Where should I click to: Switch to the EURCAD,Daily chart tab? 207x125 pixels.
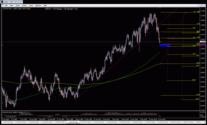point(112,122)
